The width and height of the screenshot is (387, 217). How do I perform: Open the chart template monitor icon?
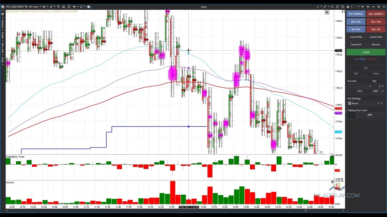coord(44,7)
